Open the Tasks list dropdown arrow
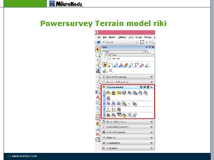 [145, 52]
